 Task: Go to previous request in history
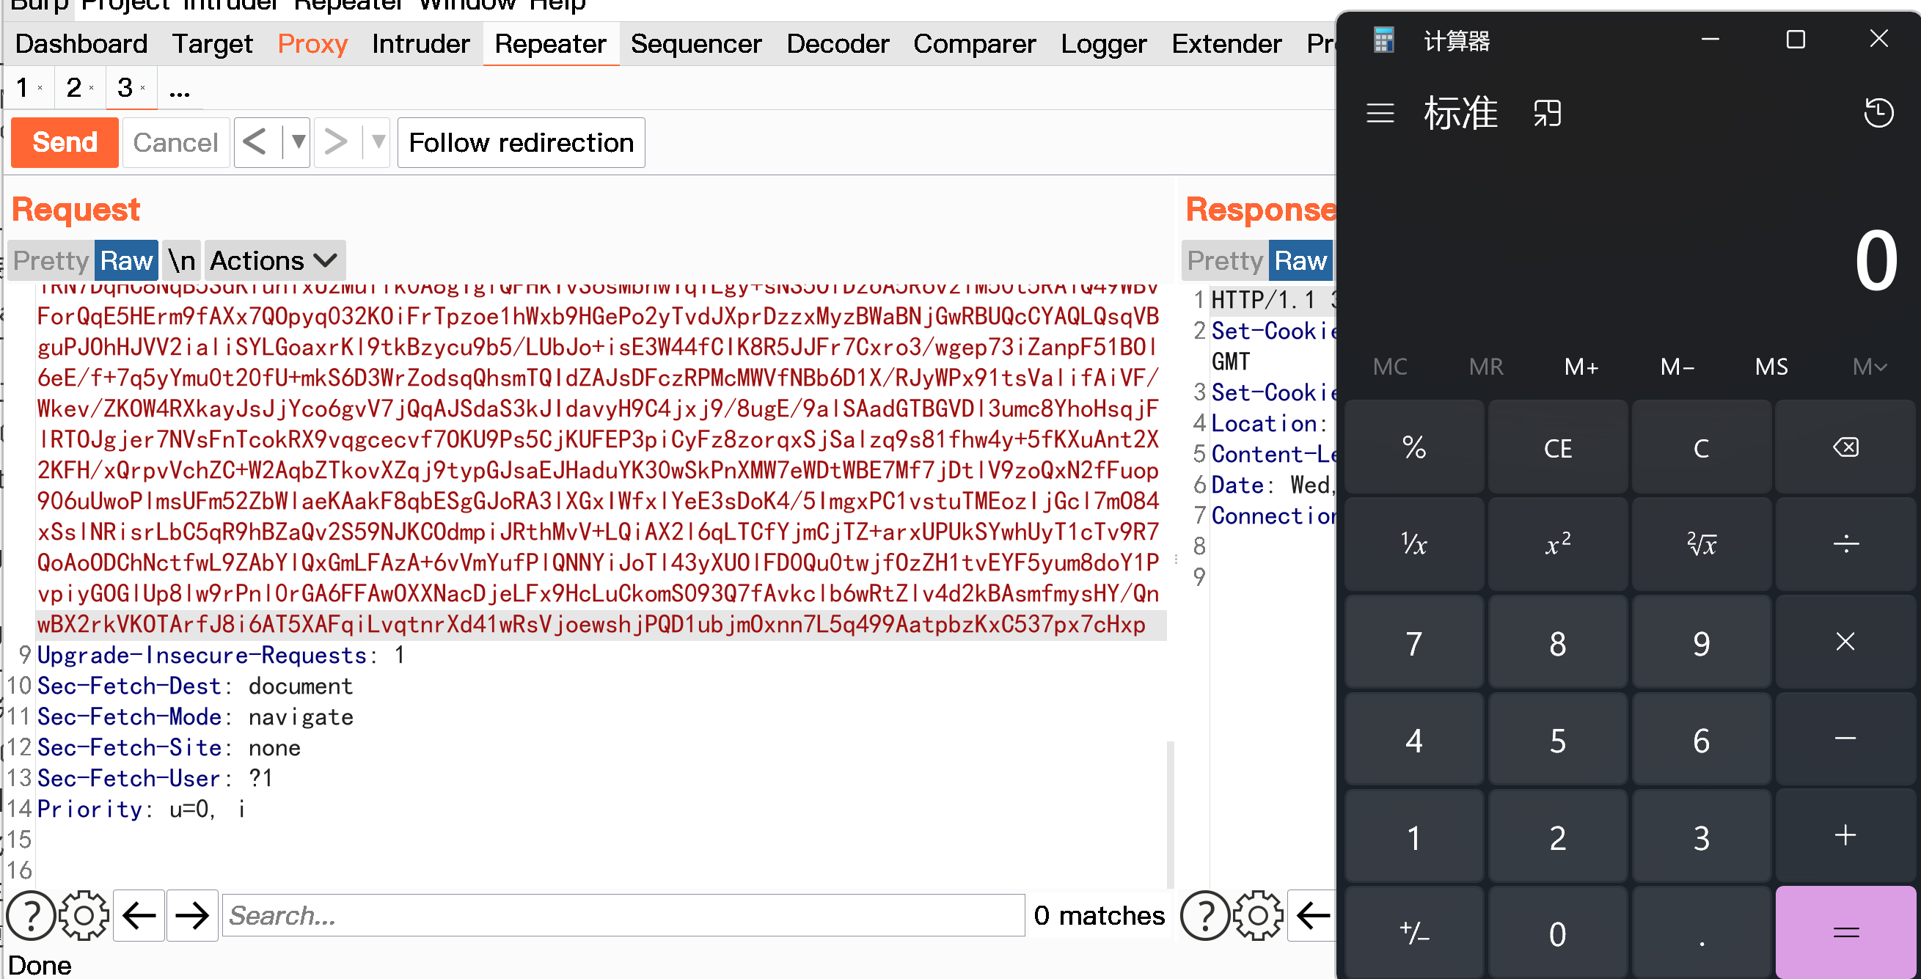click(256, 142)
